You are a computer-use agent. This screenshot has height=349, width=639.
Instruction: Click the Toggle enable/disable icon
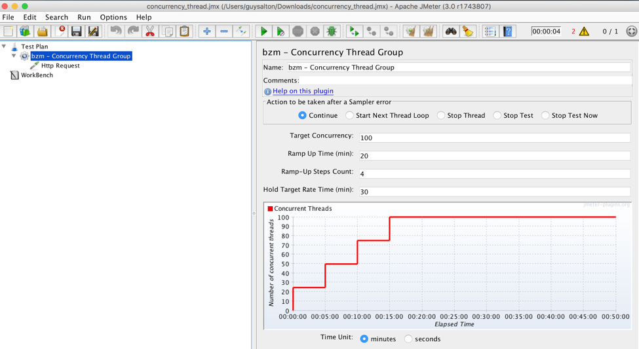pyautogui.click(x=241, y=31)
